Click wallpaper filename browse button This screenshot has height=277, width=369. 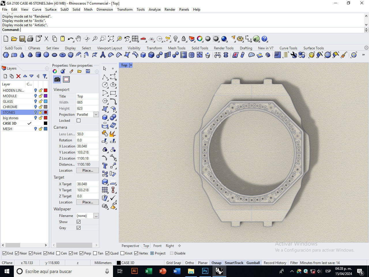click(x=96, y=216)
